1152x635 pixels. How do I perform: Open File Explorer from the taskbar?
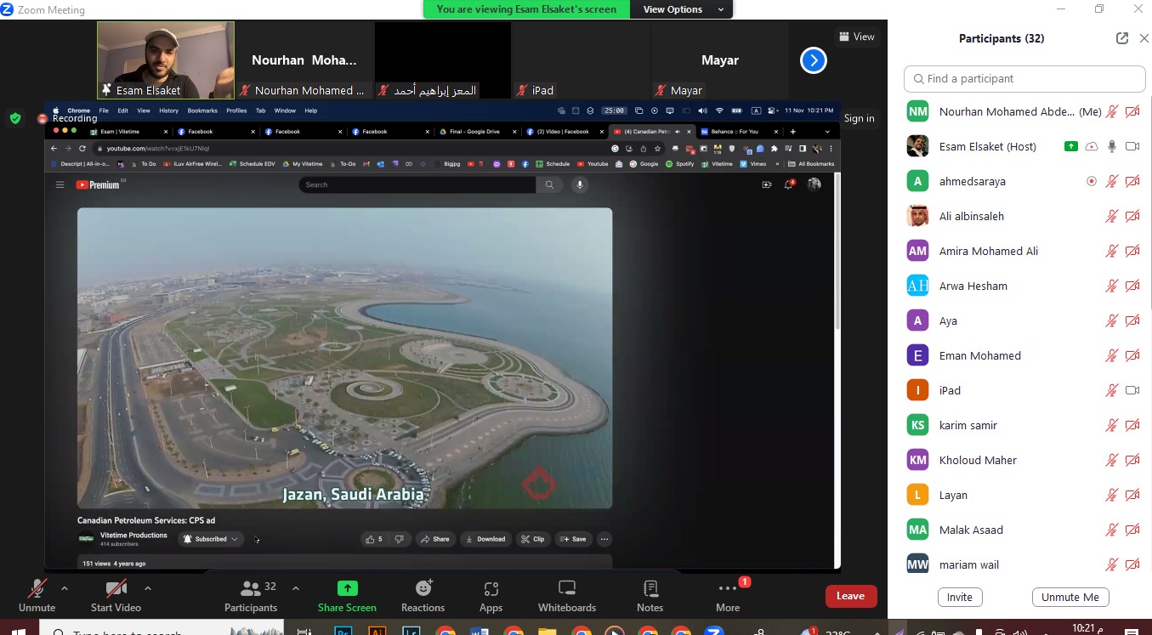click(547, 631)
